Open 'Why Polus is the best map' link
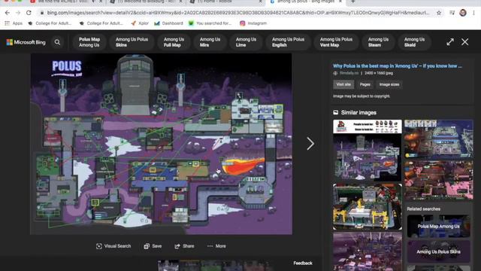Viewport: 481px width, 271px height. click(x=398, y=65)
